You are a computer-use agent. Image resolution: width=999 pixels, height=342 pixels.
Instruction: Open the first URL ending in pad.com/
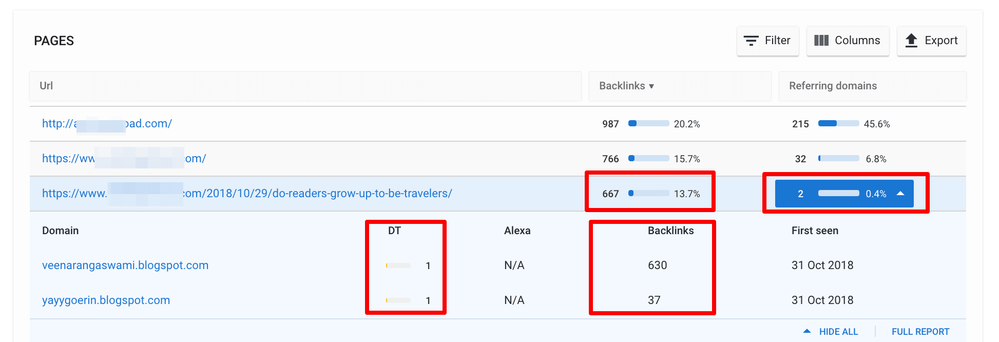pos(107,124)
